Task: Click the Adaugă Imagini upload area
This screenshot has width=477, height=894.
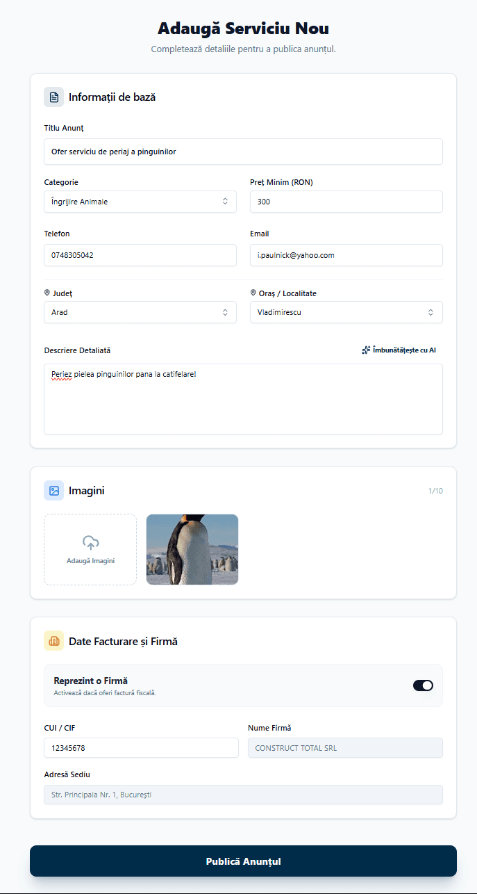Action: (x=90, y=549)
